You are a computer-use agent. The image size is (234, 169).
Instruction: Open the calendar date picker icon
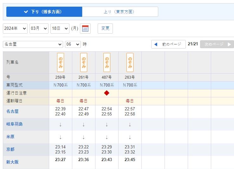pyautogui.click(x=85, y=28)
